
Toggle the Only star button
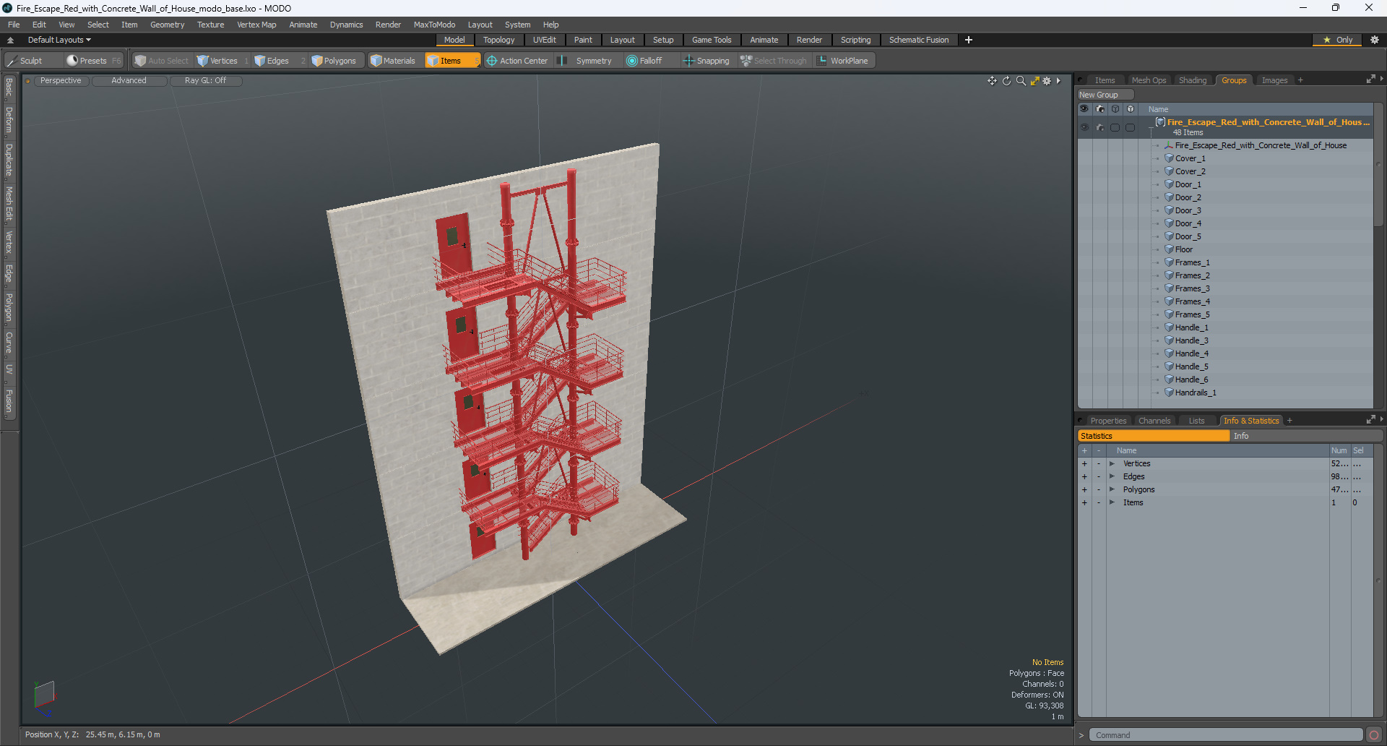1337,40
